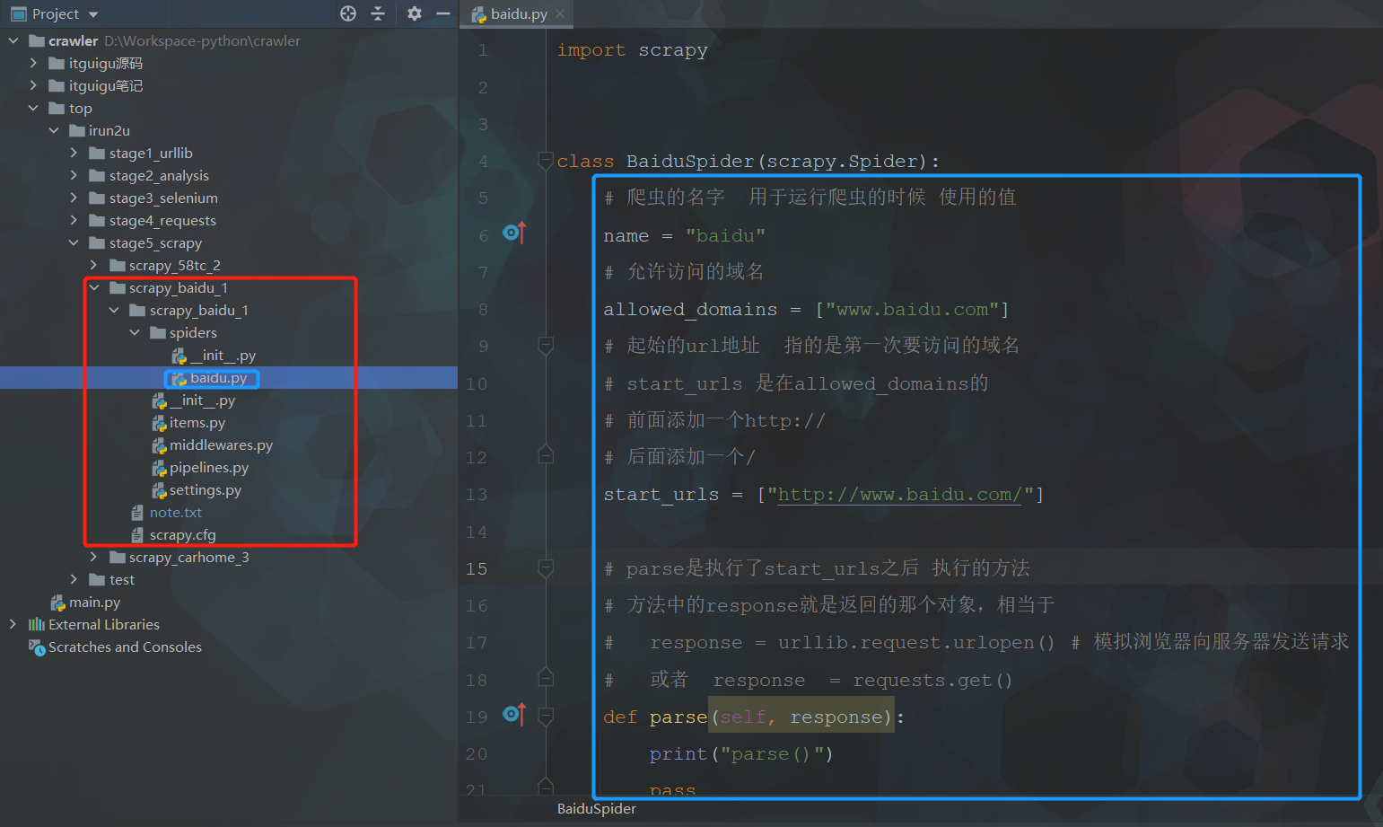The width and height of the screenshot is (1383, 827).
Task: Open the Project view dropdown
Action: 93,14
